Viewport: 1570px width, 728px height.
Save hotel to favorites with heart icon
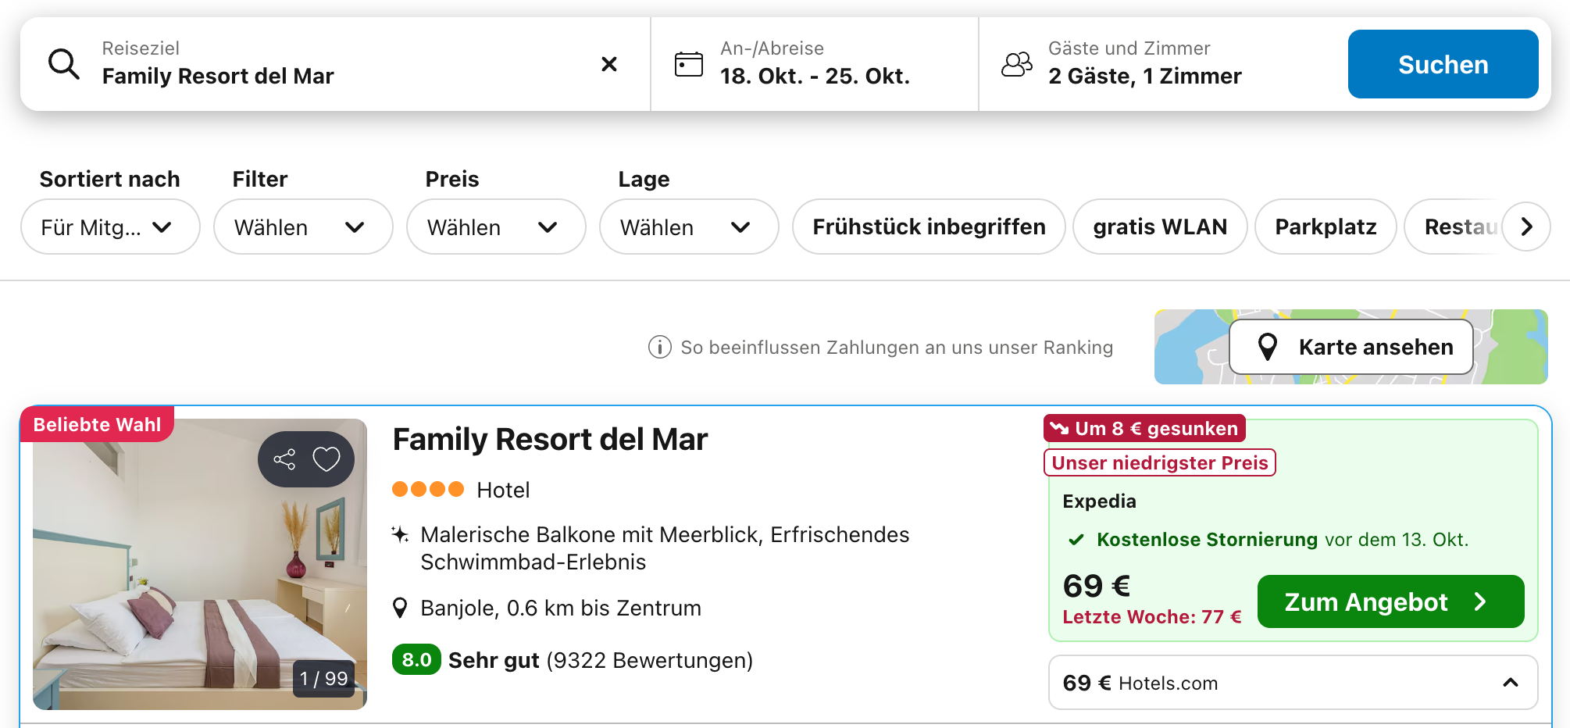[x=326, y=459]
